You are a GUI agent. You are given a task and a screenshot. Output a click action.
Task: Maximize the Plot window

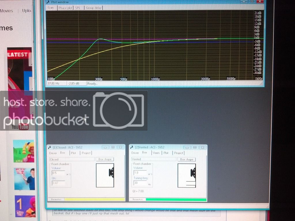252,1
